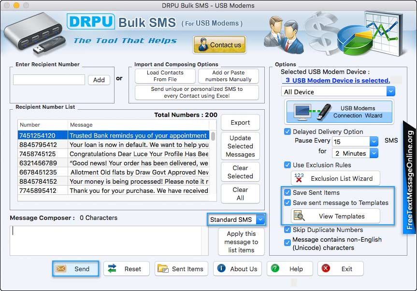The height and width of the screenshot is (291, 417).
Task: Toggle Delayed Delivery Option checkbox
Action: [x=287, y=131]
